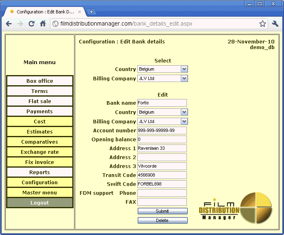Open the wrench settings menu
The height and width of the screenshot is (235, 284).
coord(275,24)
